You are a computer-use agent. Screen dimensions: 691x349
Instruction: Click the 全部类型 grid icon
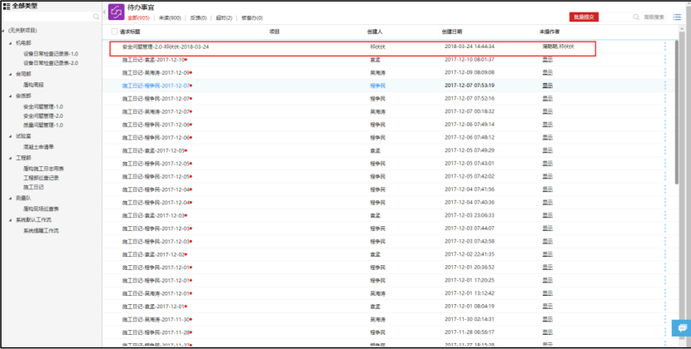pyautogui.click(x=7, y=6)
